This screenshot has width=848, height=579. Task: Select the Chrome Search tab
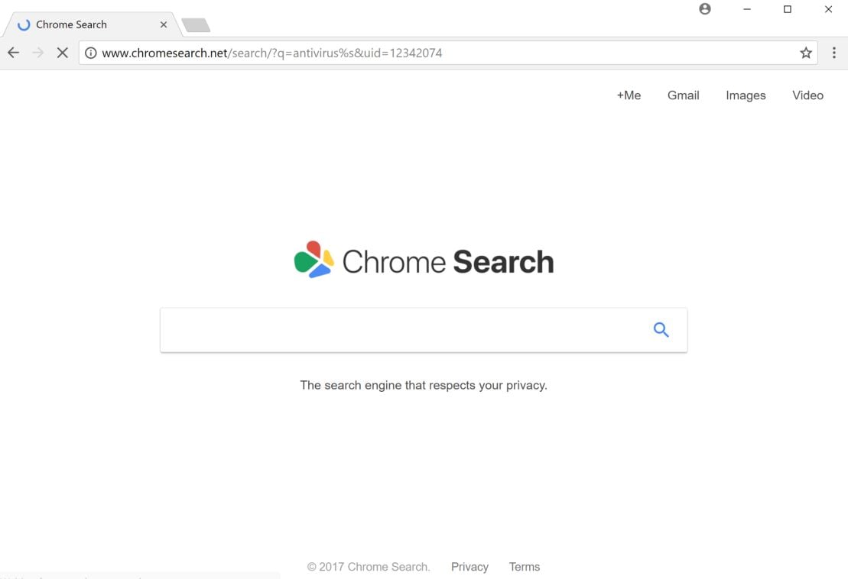84,24
